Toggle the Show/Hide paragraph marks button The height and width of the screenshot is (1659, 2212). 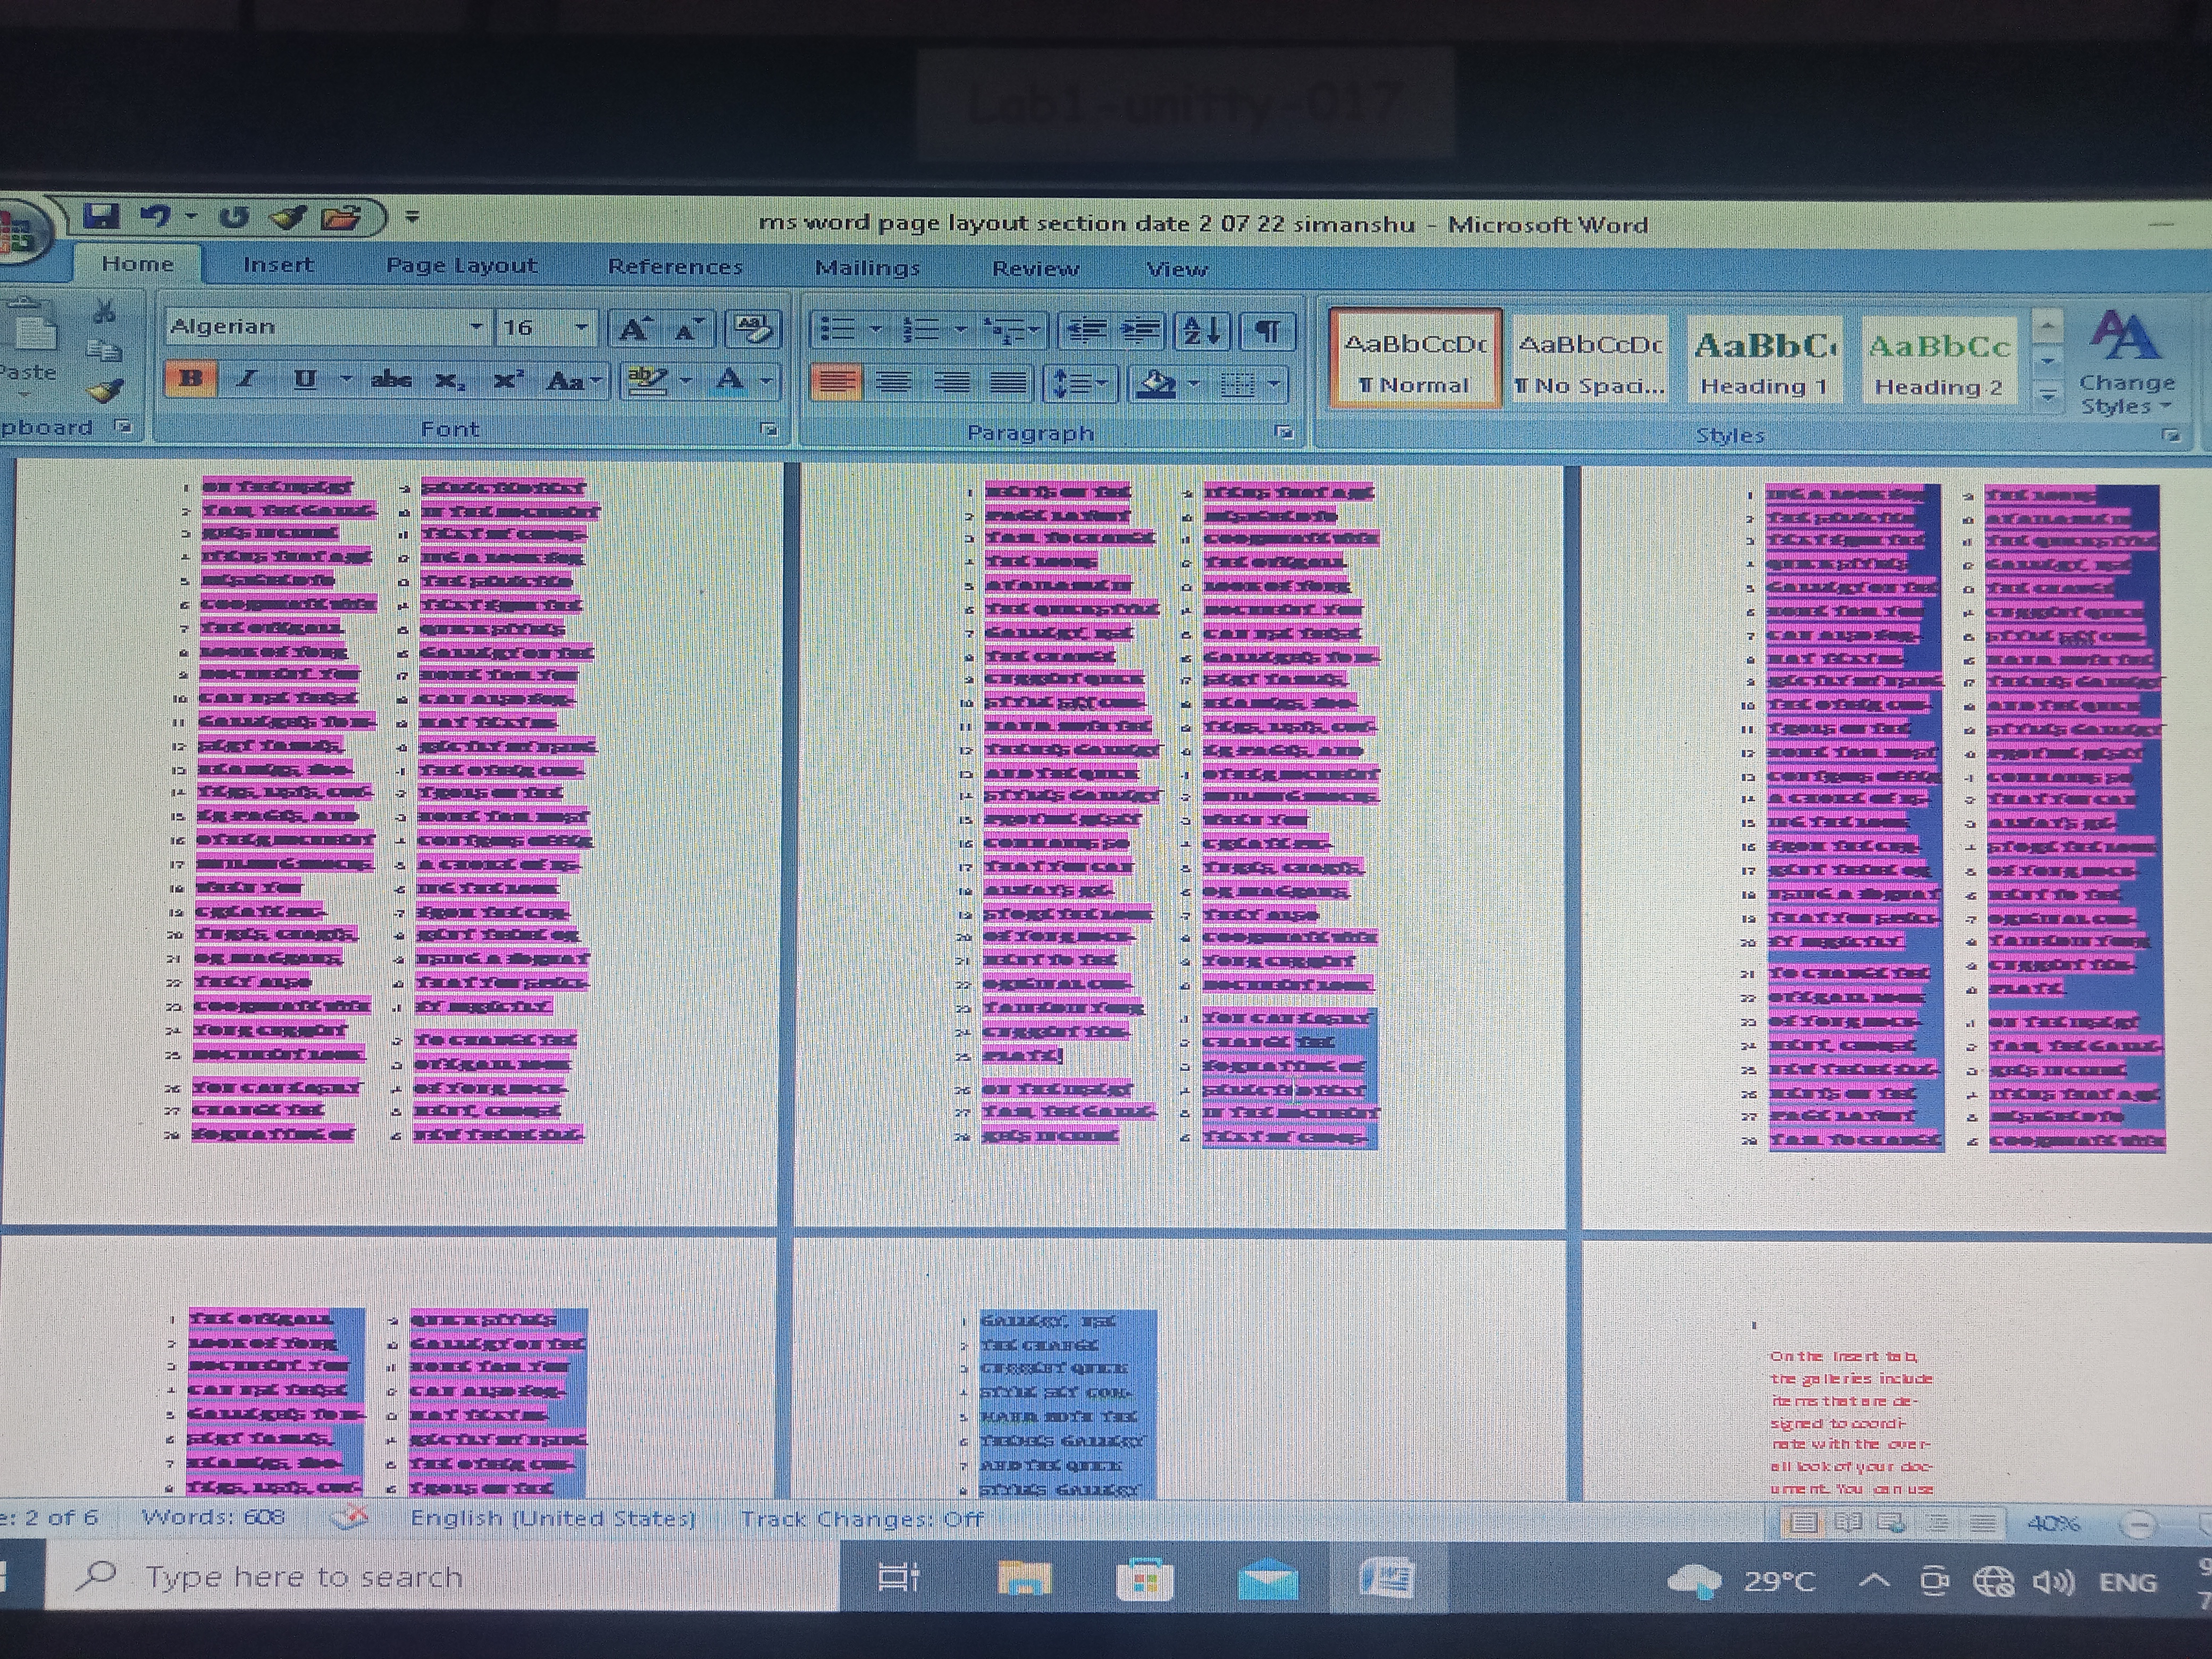(x=1267, y=330)
